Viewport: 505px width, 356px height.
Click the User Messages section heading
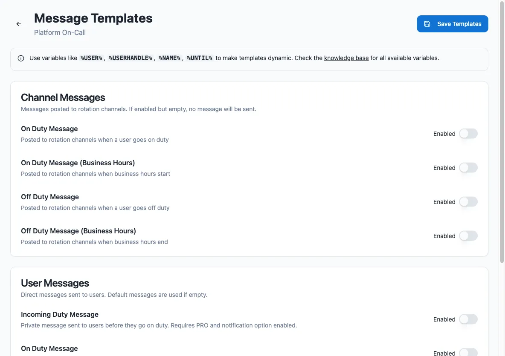55,283
